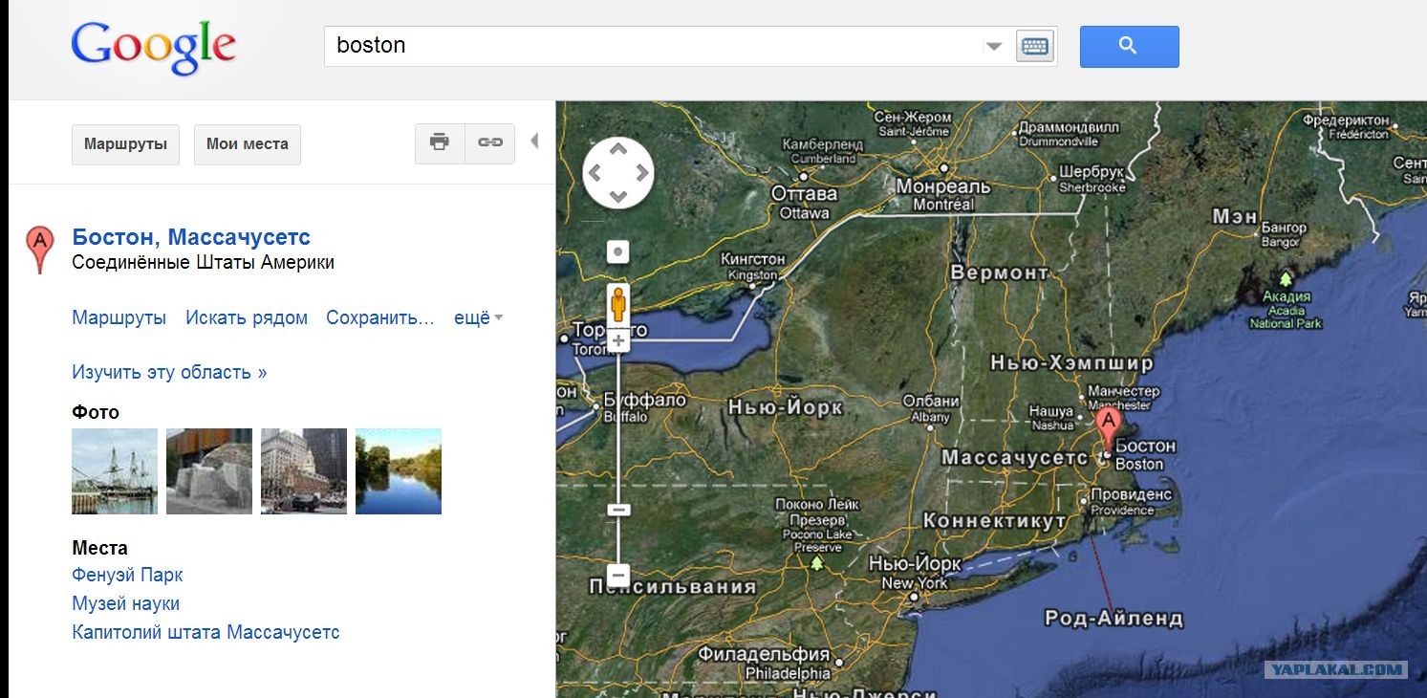
Task: Click the zoom slider handle
Action: [618, 510]
